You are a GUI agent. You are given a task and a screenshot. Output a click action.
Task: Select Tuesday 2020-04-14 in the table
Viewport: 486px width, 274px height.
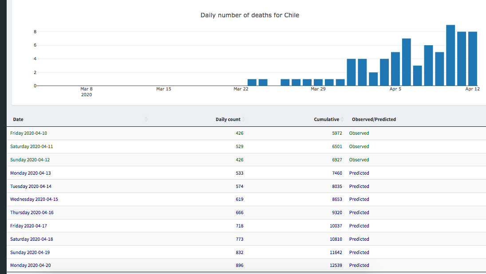(31, 186)
